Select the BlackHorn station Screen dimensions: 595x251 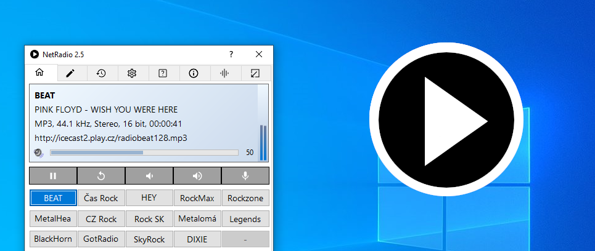coord(53,239)
